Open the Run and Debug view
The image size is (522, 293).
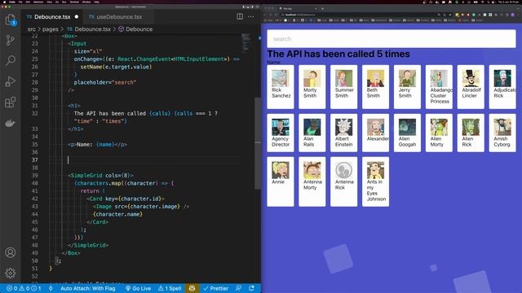click(x=11, y=81)
